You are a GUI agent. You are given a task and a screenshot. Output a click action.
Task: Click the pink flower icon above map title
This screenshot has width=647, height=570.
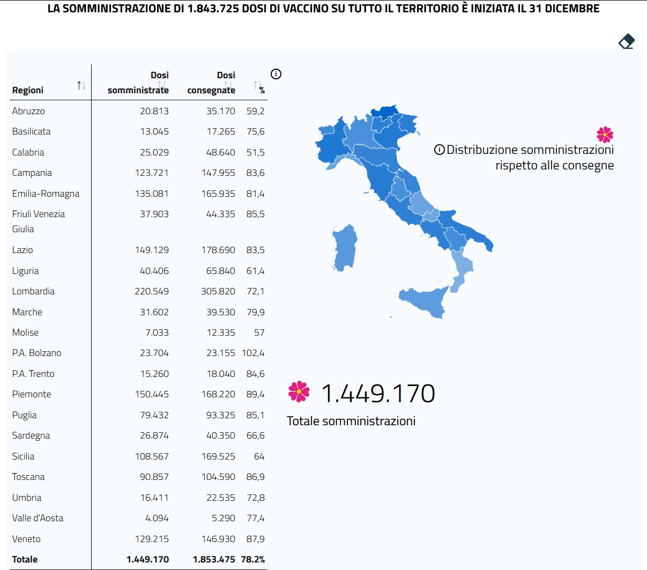click(605, 134)
